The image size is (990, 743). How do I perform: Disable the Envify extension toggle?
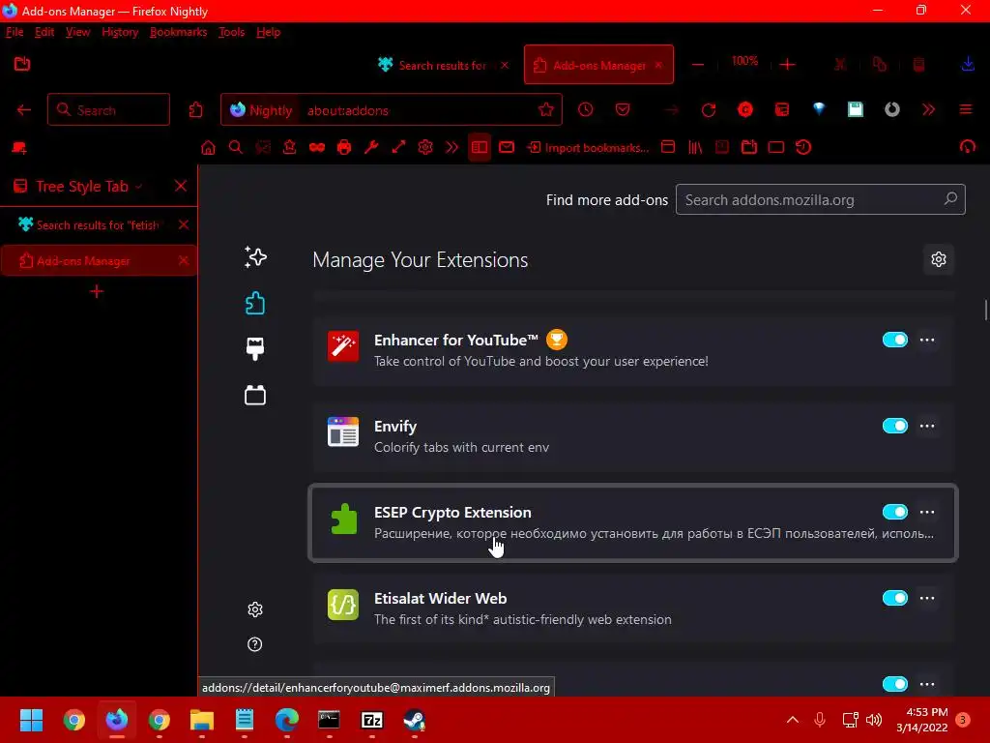[x=894, y=426]
